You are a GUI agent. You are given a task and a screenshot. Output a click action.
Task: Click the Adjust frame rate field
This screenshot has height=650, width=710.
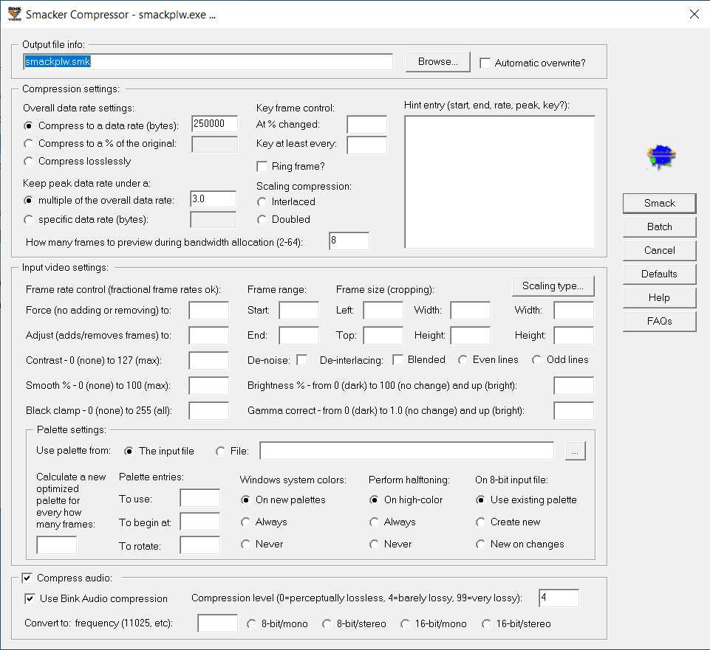tap(209, 336)
